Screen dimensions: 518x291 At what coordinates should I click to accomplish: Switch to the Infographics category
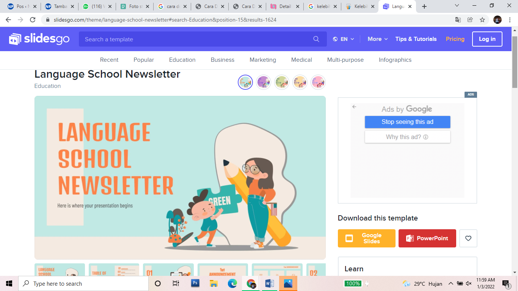[x=395, y=60]
